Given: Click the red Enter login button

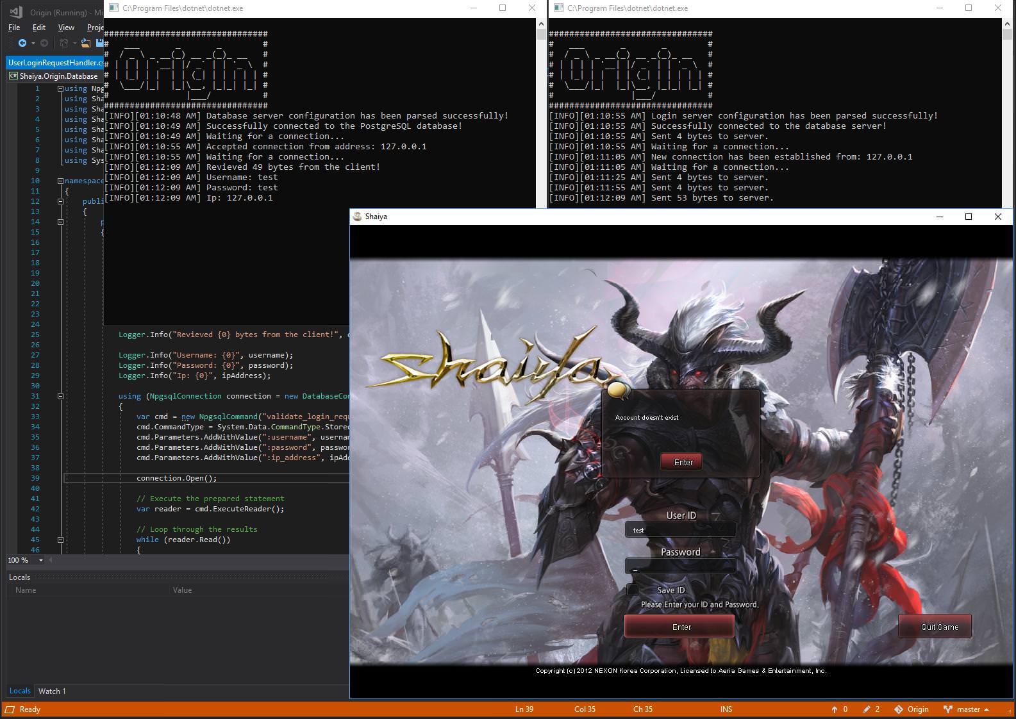Looking at the screenshot, I should [x=679, y=626].
